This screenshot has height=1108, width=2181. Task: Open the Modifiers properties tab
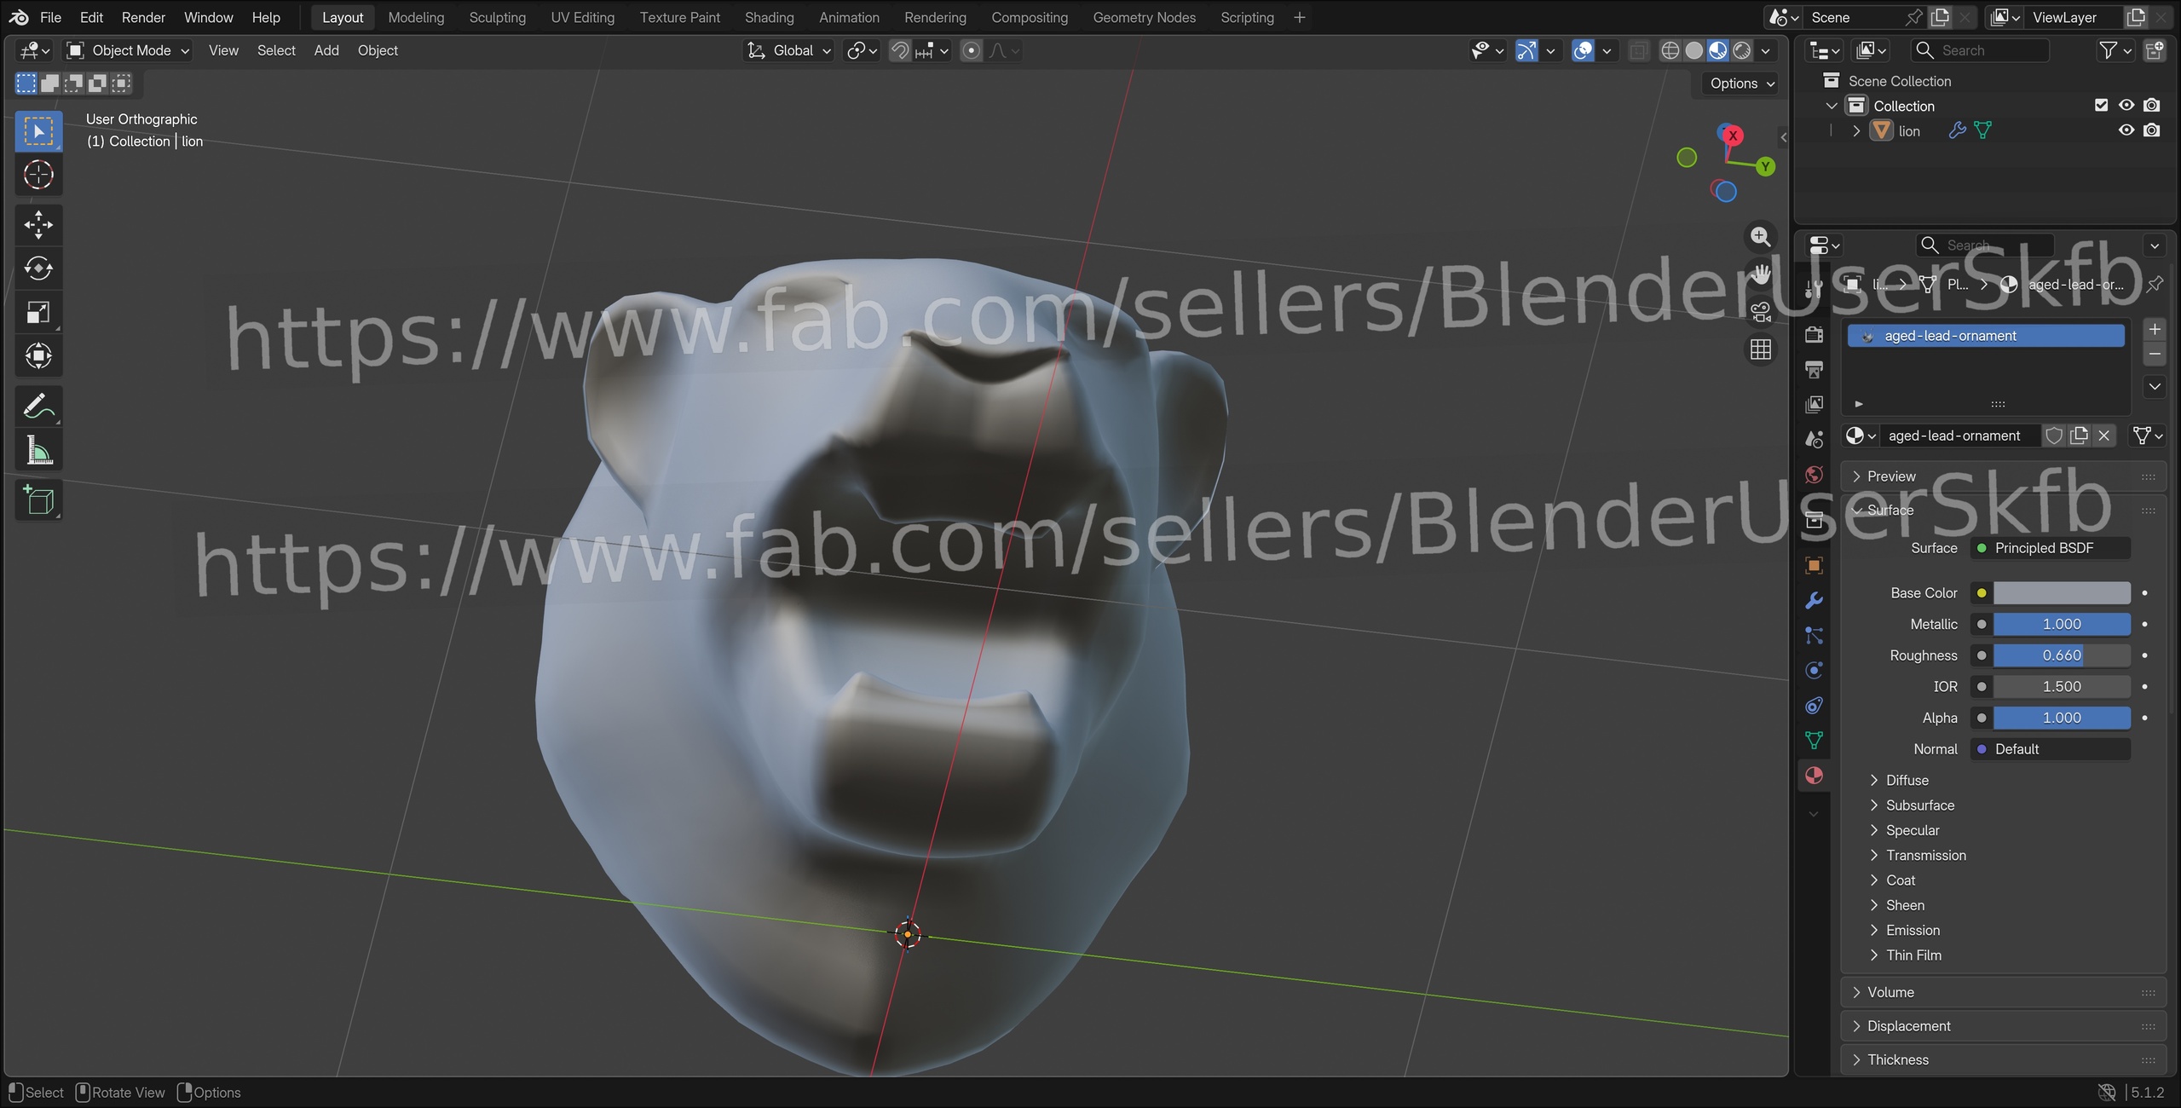(1814, 600)
